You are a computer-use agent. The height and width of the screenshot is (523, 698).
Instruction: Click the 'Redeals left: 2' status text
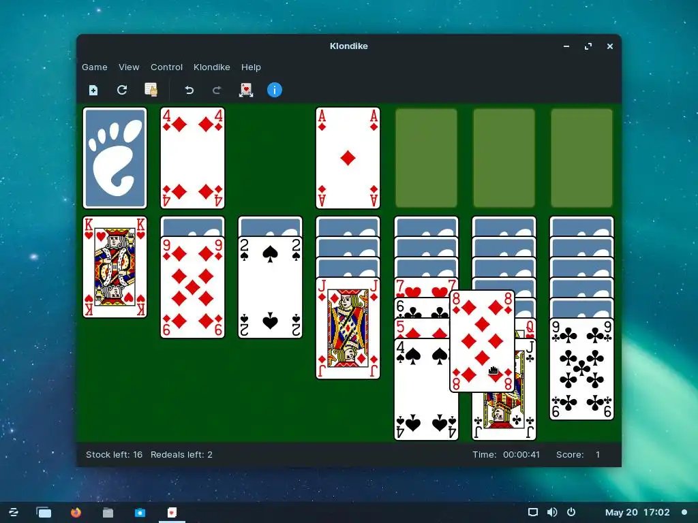pyautogui.click(x=181, y=454)
